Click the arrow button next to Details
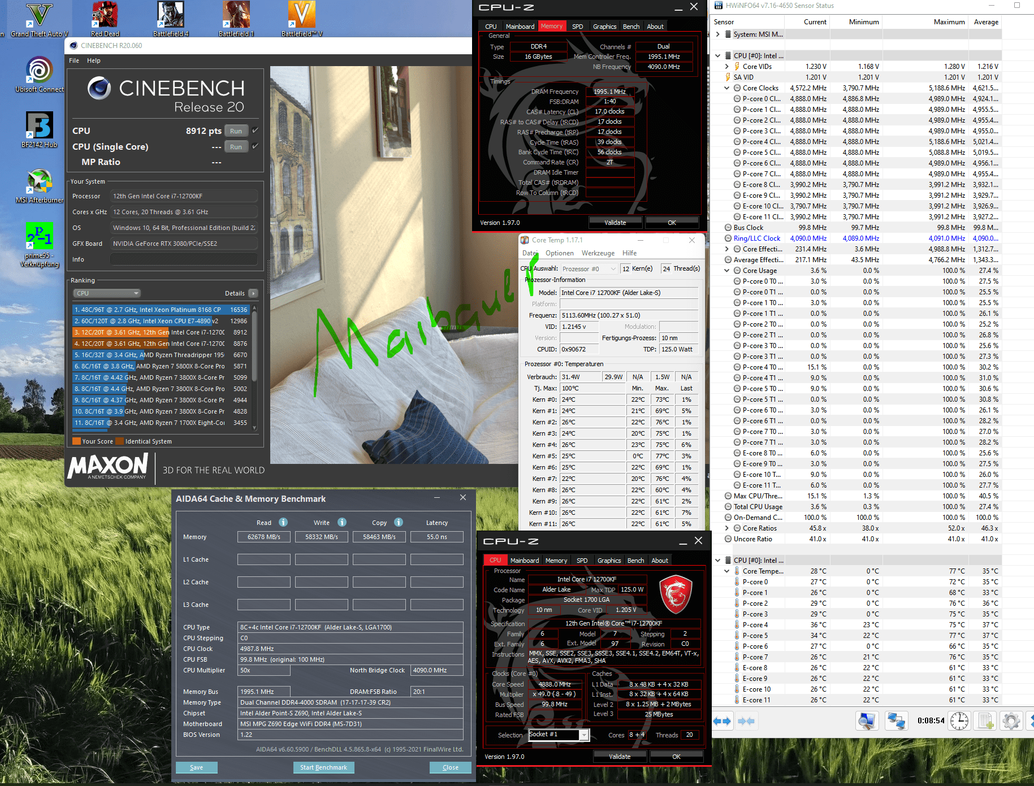Screen dimensions: 1034x786 pyautogui.click(x=253, y=293)
